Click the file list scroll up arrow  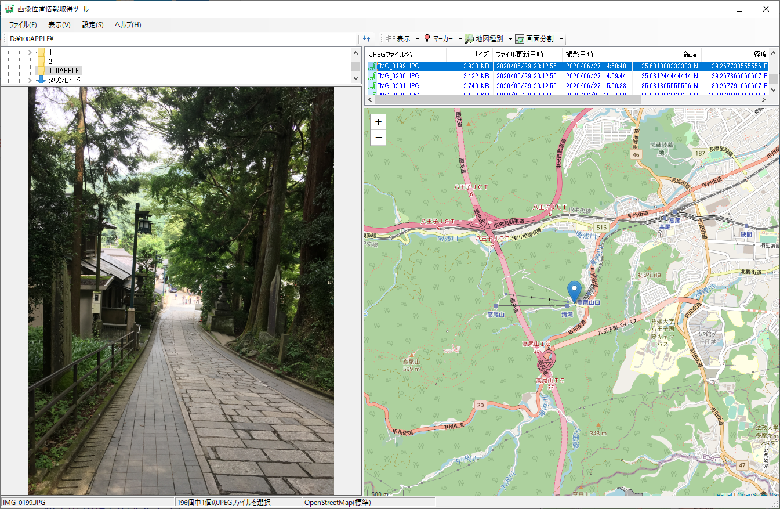tap(773, 53)
